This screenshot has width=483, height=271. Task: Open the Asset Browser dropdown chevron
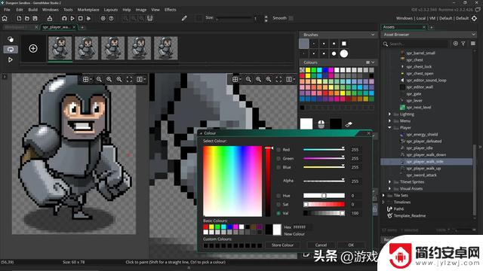[473, 35]
